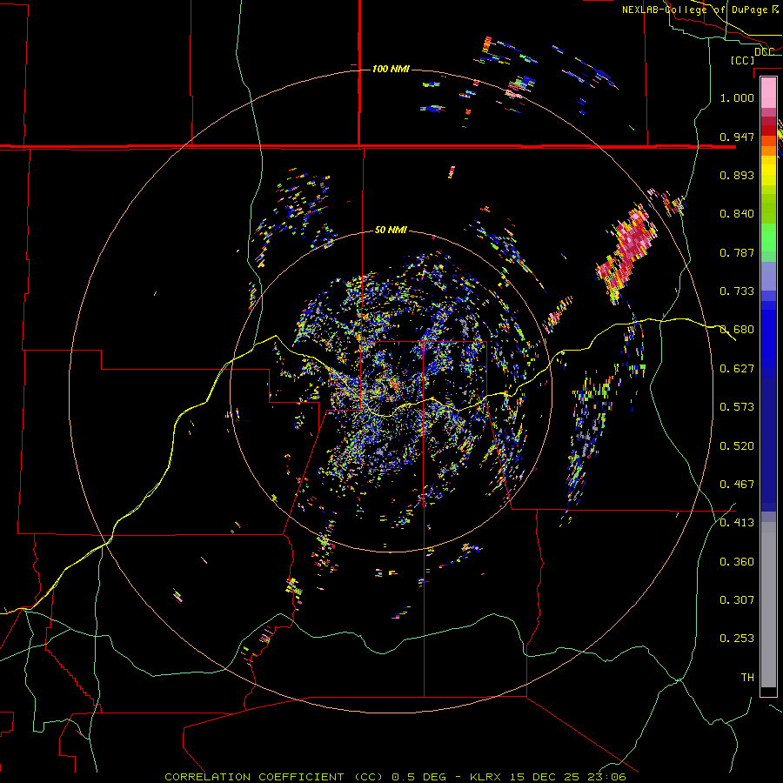This screenshot has height=783, width=783.
Task: Click the Correlation Coefficient caption at the bottom
Action: click(395, 777)
